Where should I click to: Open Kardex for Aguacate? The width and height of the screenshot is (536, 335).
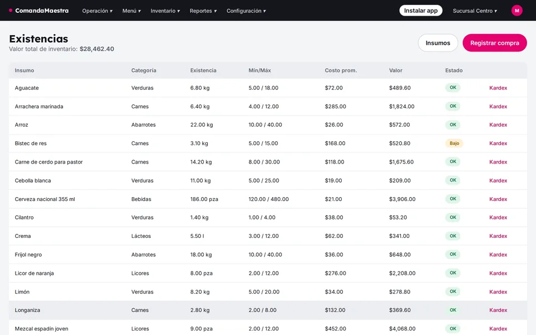498,88
